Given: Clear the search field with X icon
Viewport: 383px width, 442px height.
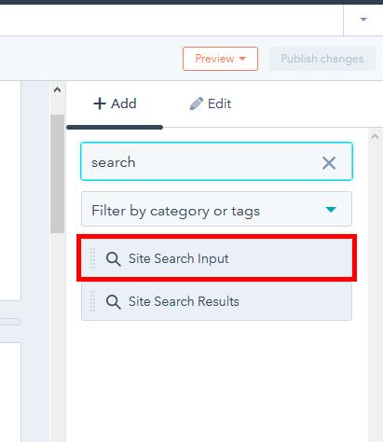Looking at the screenshot, I should pos(329,162).
